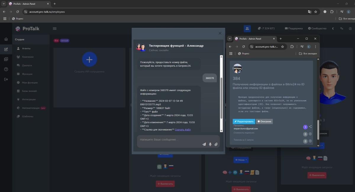The image size is (355, 192).
Task: Click the Редактировать button
Action: [x=244, y=122]
